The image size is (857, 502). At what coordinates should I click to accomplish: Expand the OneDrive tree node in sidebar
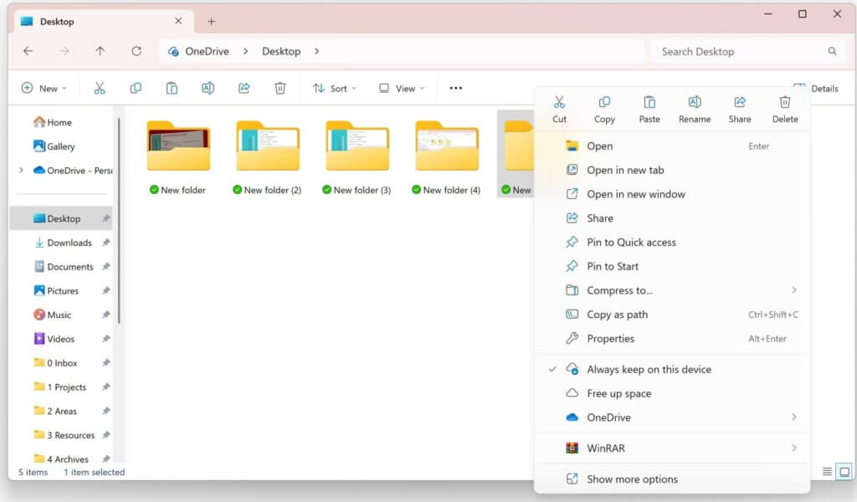point(21,170)
